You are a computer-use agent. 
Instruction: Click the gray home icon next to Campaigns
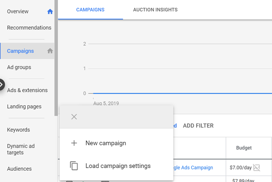(50, 51)
